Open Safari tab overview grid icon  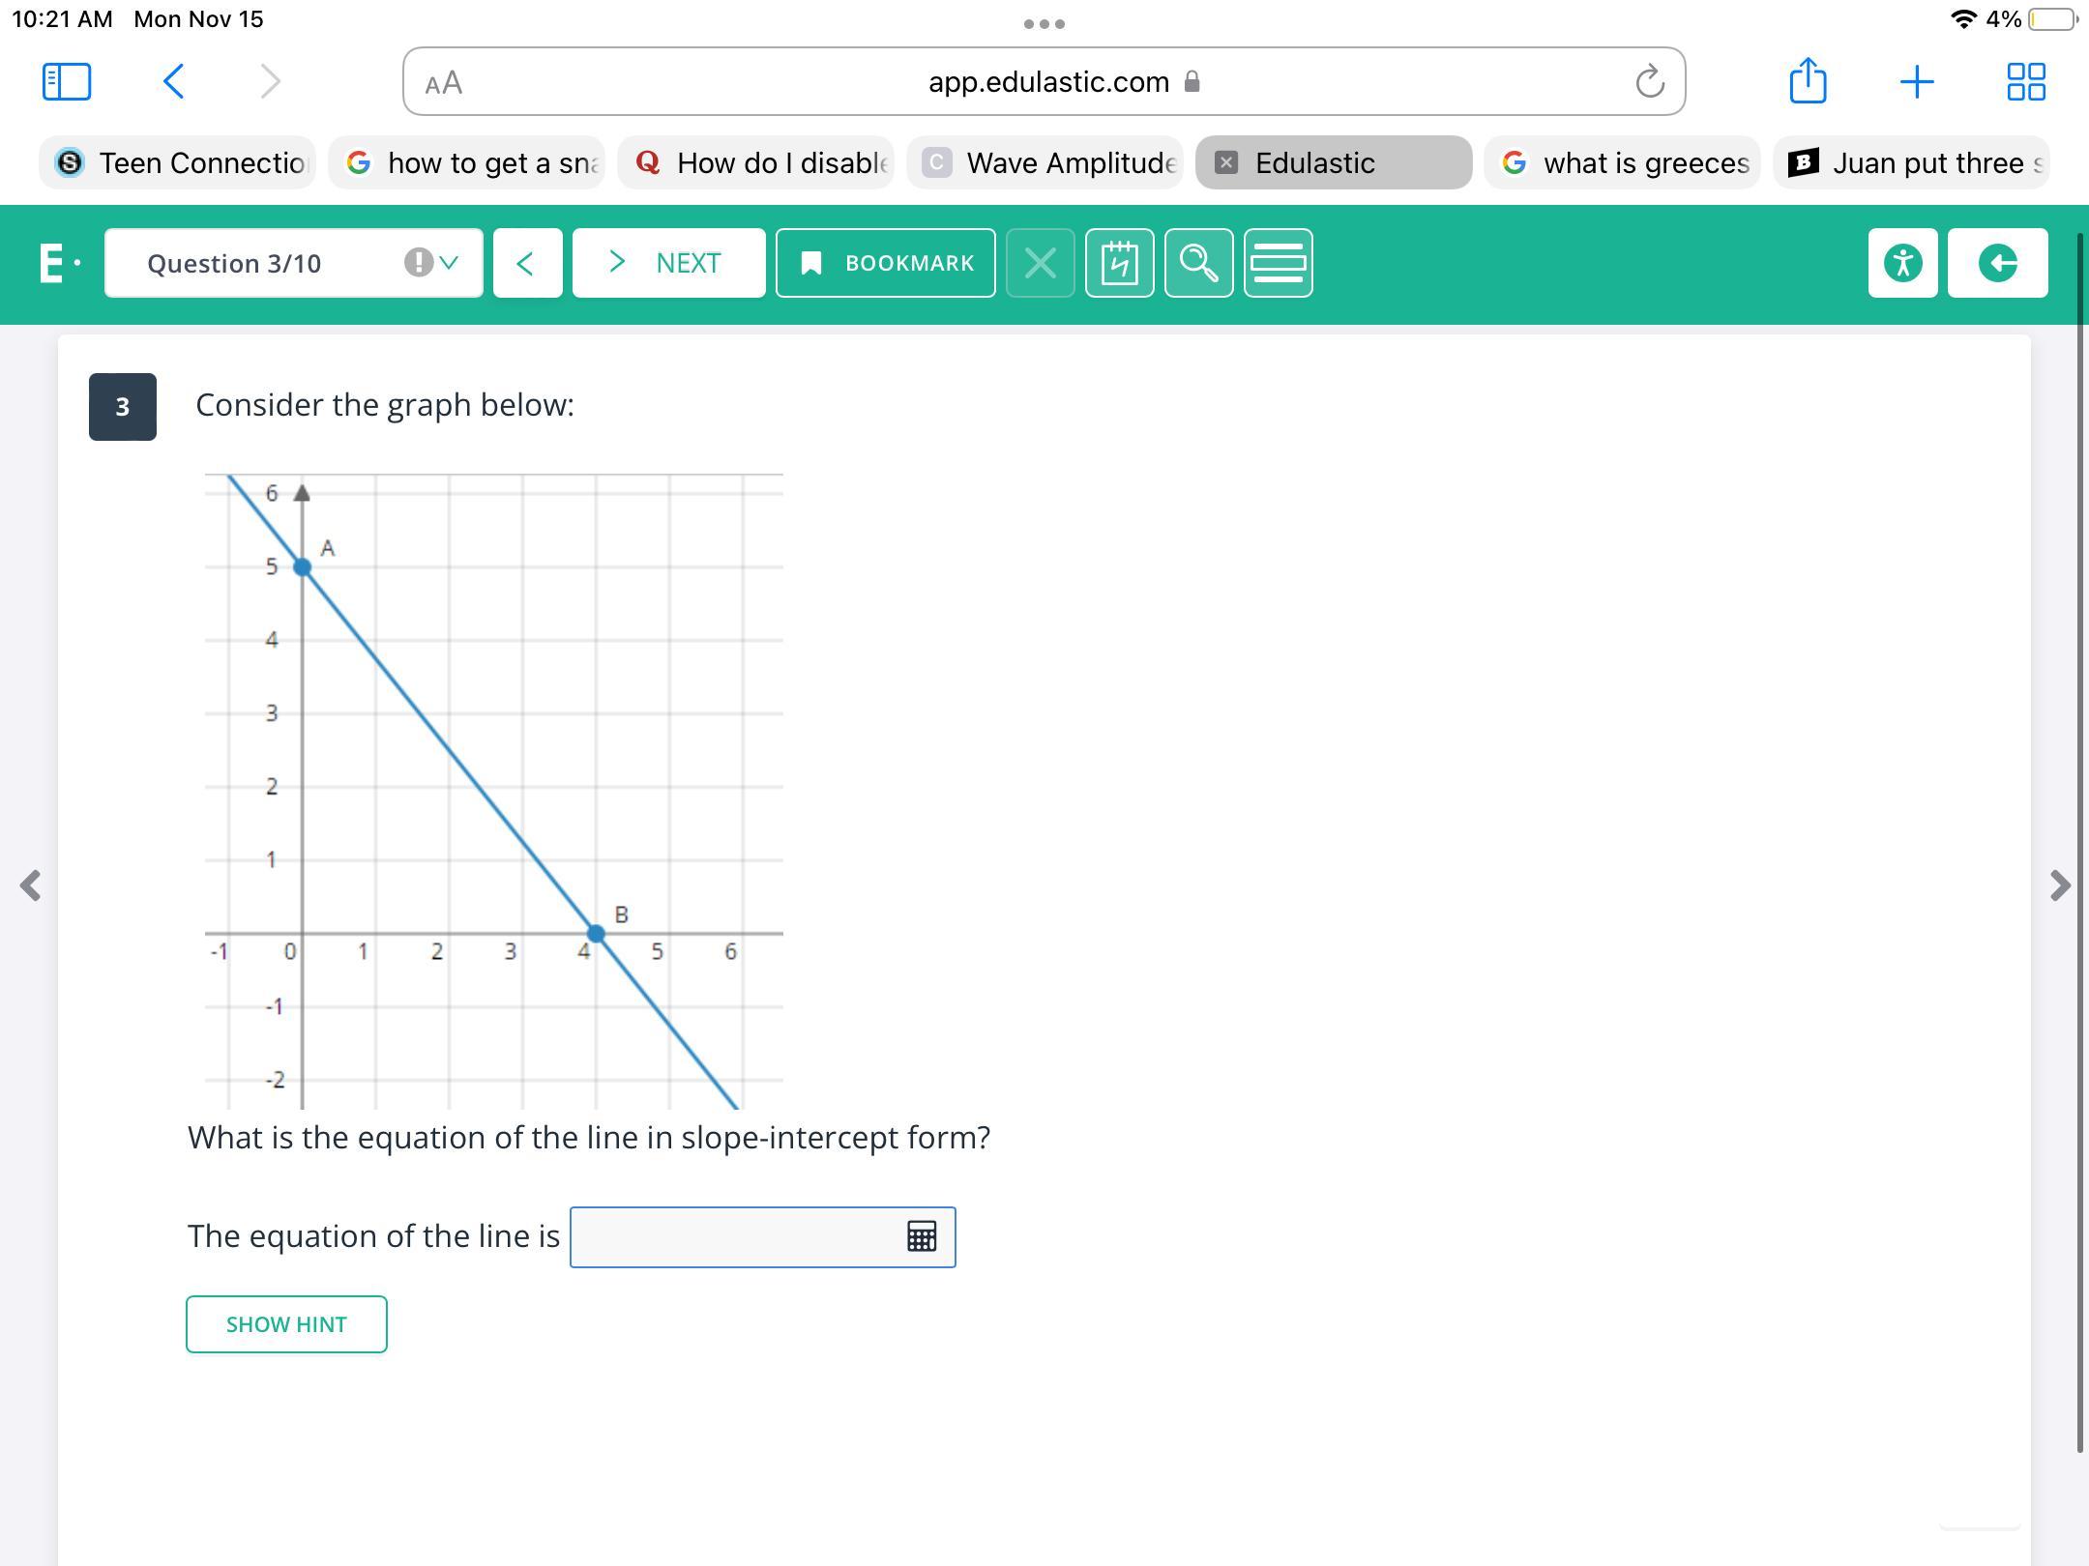2025,81
